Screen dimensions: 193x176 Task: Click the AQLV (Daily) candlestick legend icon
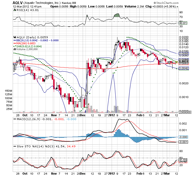click(14, 37)
